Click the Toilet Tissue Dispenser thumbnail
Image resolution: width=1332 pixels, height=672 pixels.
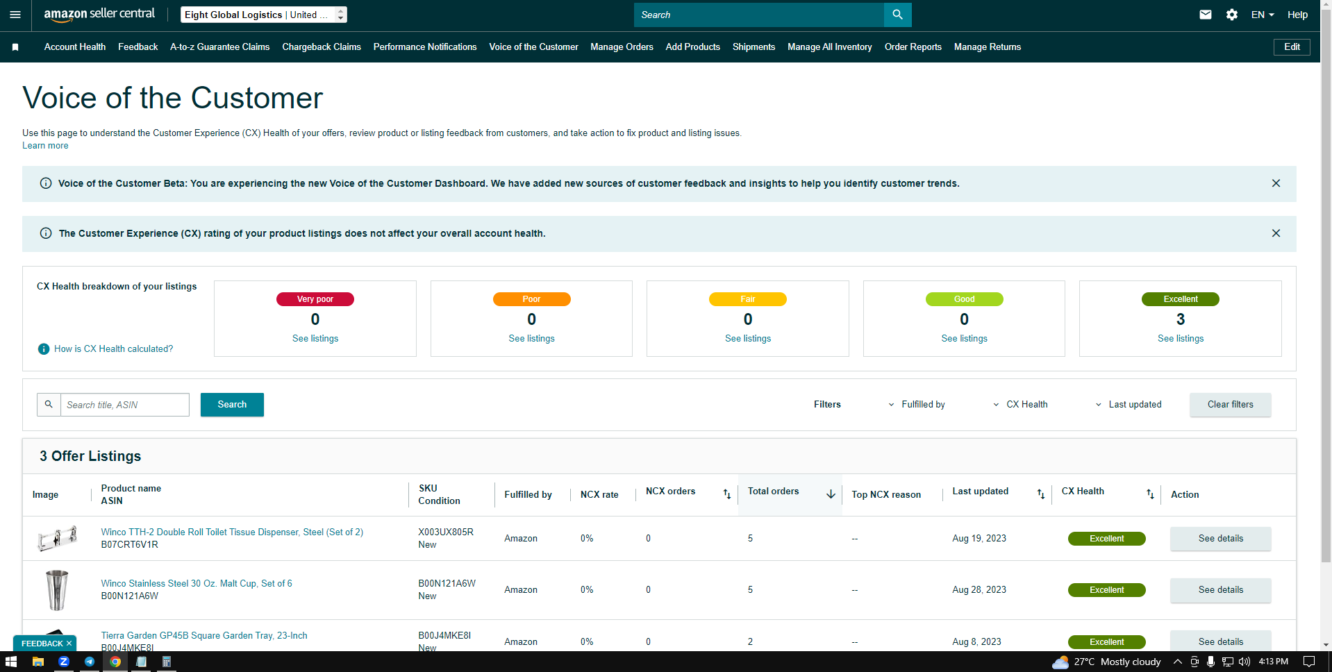click(57, 539)
